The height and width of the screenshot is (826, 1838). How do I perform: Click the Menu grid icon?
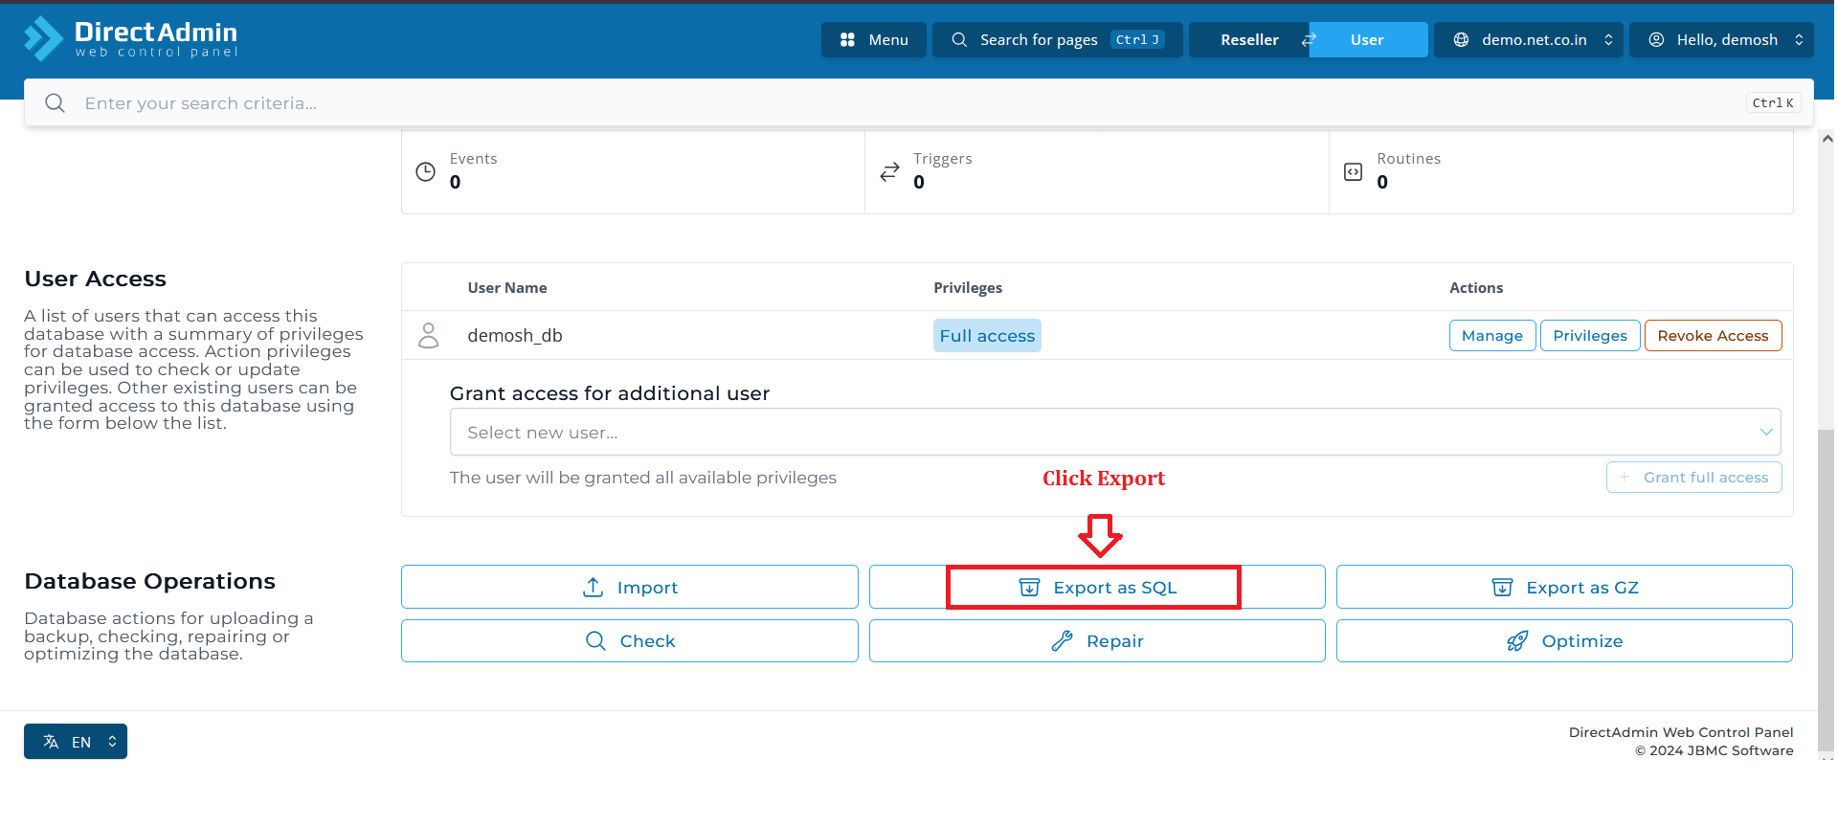coord(847,40)
